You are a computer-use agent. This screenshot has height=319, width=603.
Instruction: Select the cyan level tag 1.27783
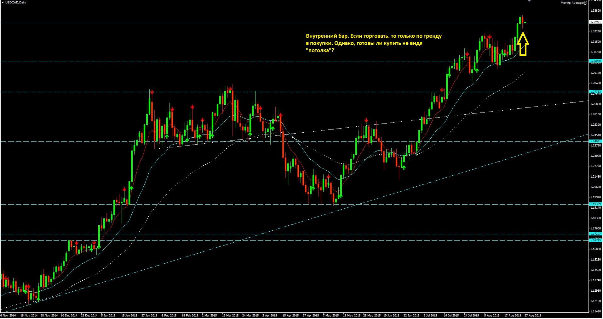595,92
